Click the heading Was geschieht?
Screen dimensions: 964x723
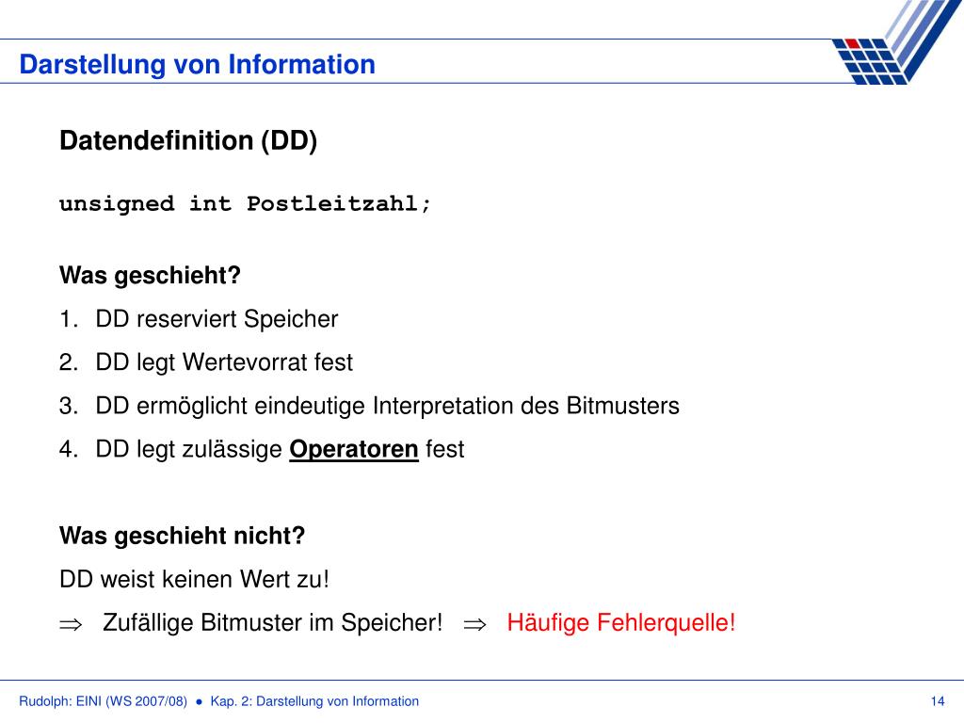pos(150,275)
